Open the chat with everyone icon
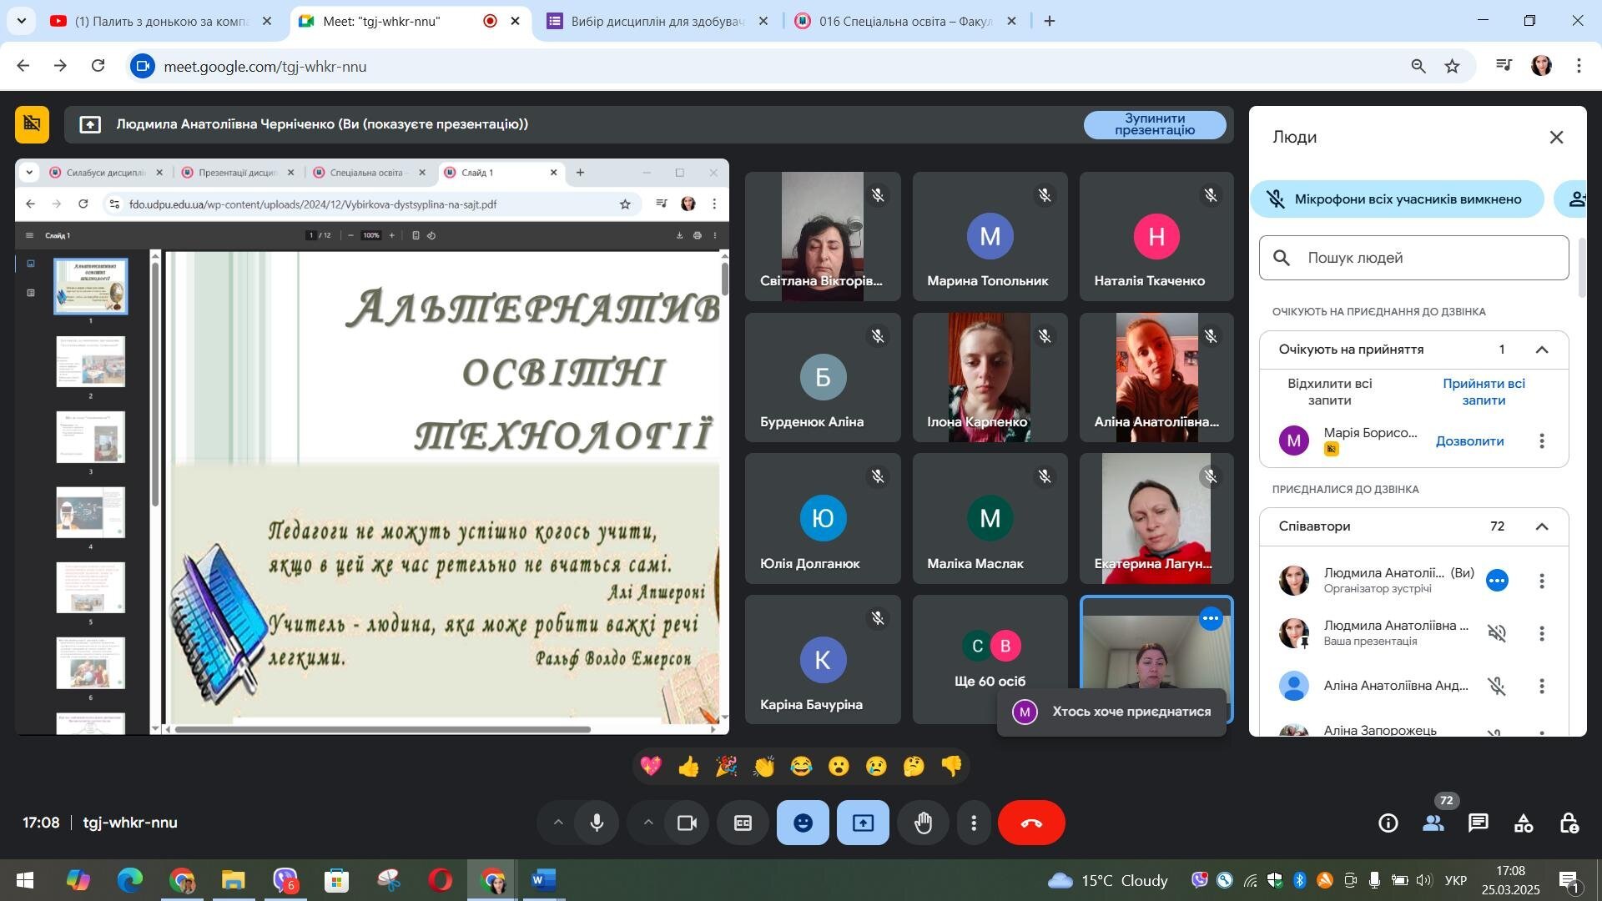This screenshot has height=901, width=1602. coord(1478,823)
